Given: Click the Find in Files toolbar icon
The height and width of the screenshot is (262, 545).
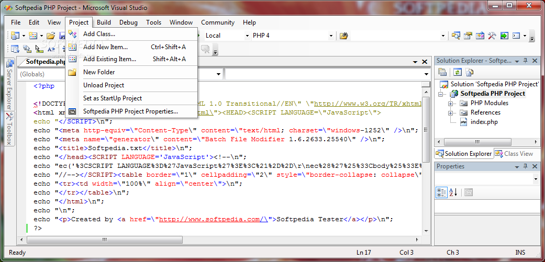Looking at the screenshot, I should tap(344, 36).
